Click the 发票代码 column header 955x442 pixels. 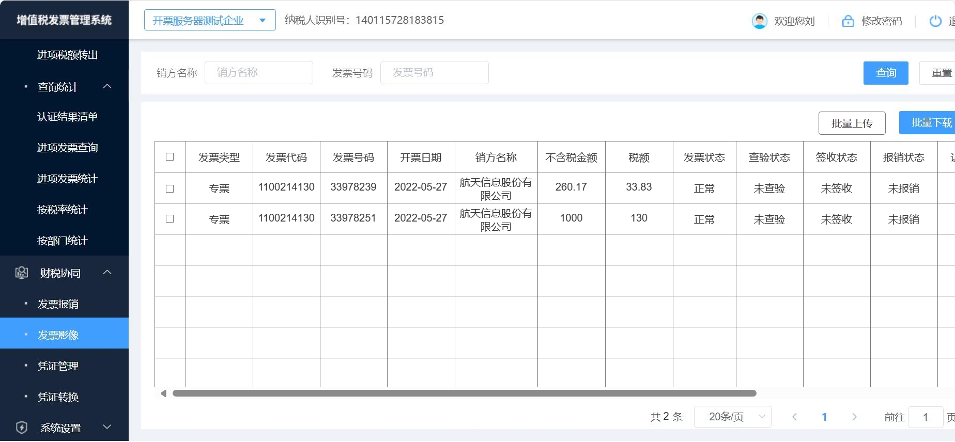[286, 157]
